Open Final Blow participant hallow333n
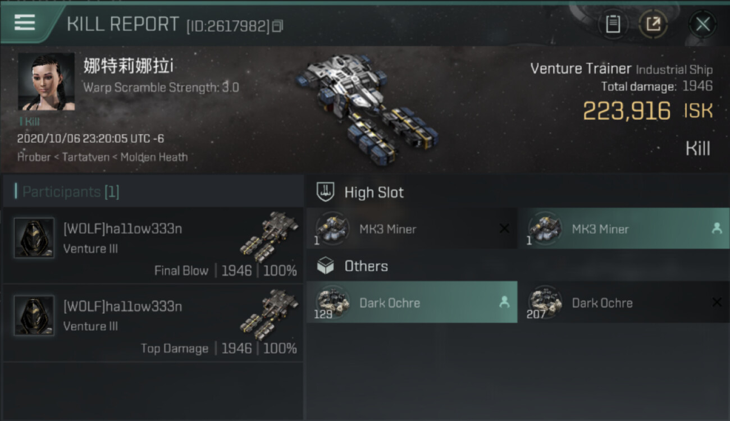This screenshot has height=421, width=730. (153, 245)
